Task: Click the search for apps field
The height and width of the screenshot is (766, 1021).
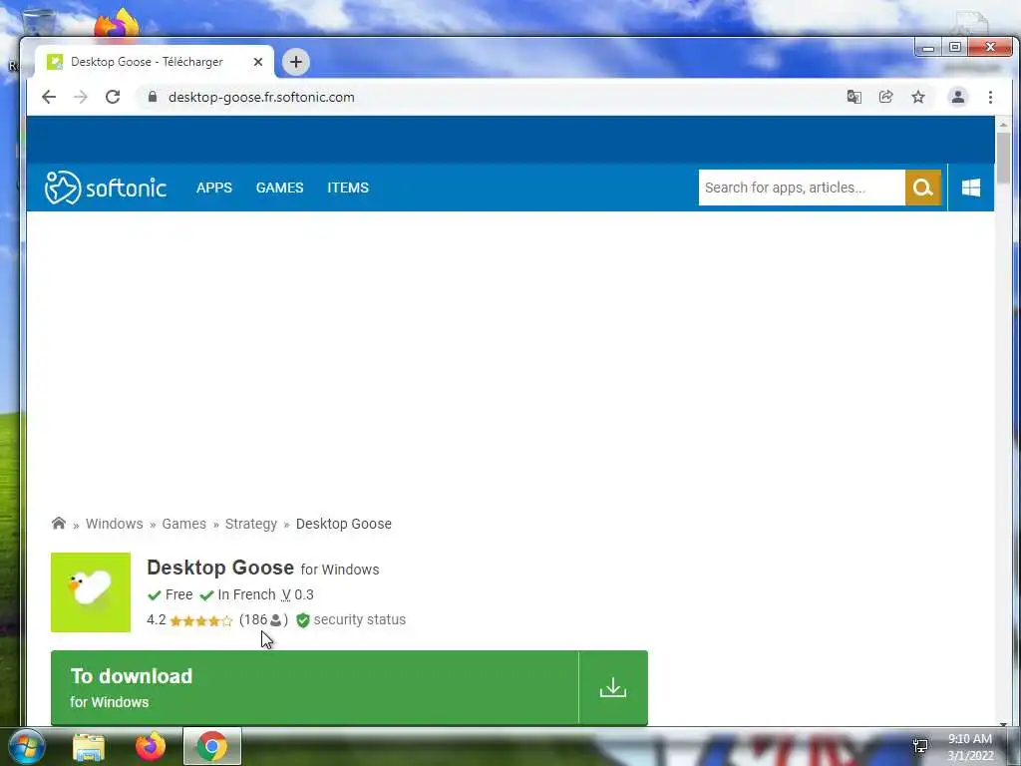Action: 802,188
